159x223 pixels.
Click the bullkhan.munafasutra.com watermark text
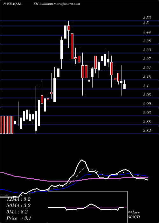point(59,4)
